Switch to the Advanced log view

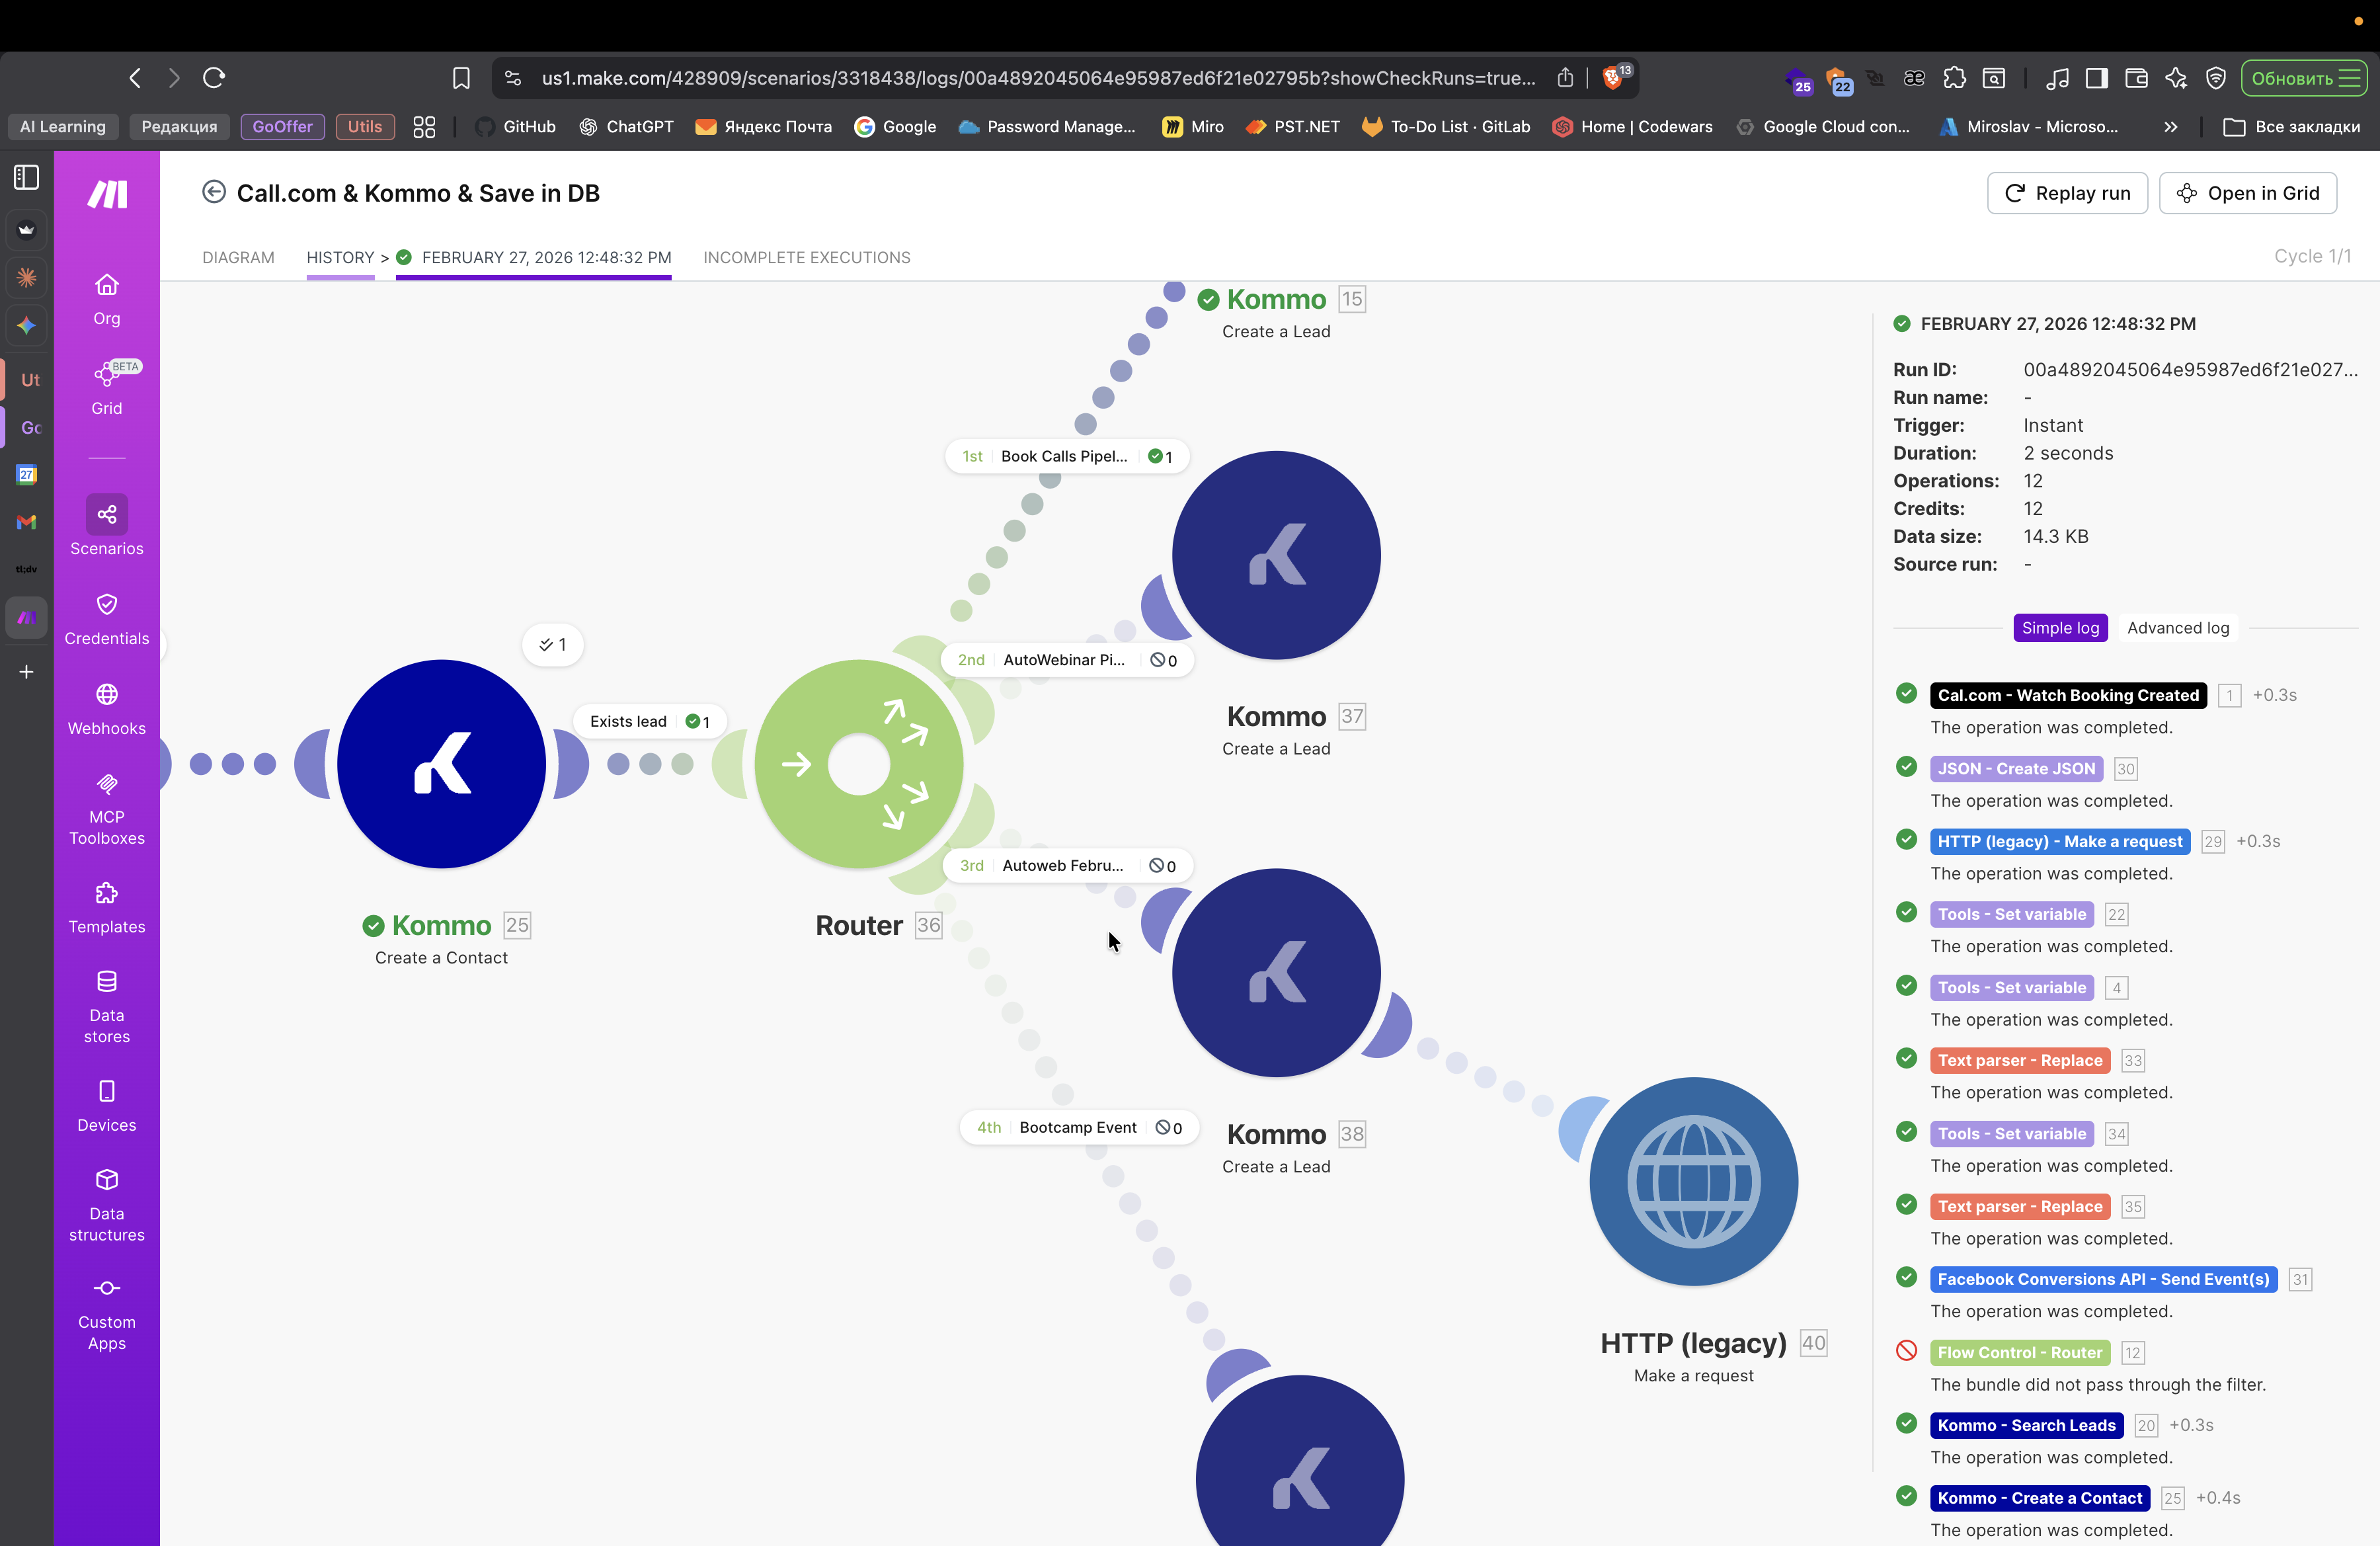[2177, 628]
